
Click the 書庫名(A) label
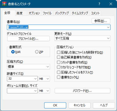click(x=13, y=22)
